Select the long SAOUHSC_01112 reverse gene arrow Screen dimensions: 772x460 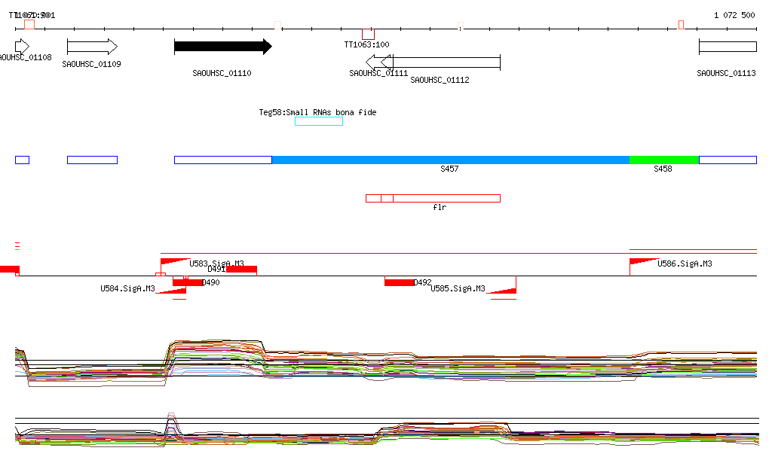[440, 62]
